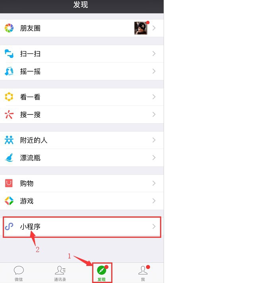Switch to the 通讯录 contacts tab
The height and width of the screenshot is (283, 278).
tap(60, 273)
